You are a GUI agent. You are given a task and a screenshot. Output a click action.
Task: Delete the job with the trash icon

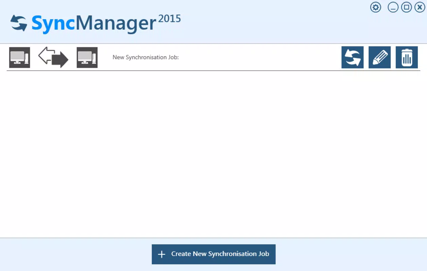point(407,57)
